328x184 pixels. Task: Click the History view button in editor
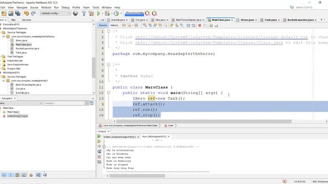114,25
